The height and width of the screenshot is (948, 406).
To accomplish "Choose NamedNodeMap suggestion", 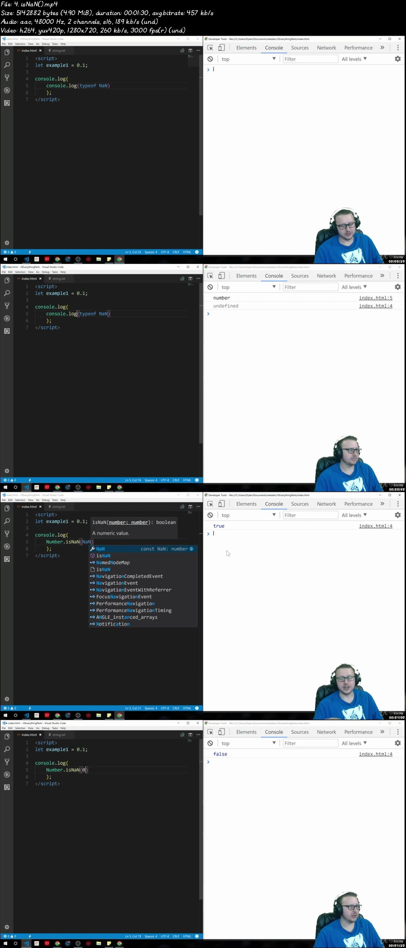I will point(143,562).
